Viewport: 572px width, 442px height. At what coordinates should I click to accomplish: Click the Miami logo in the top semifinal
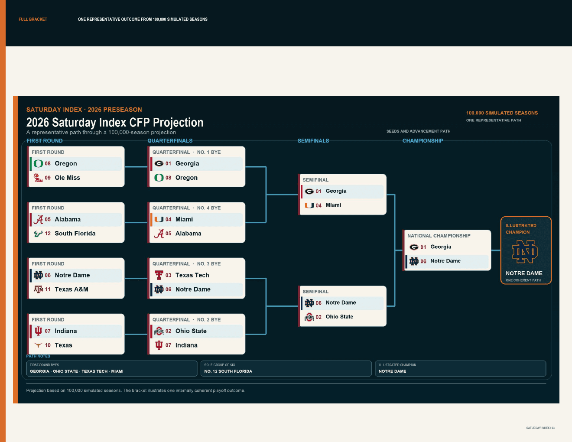click(x=309, y=205)
